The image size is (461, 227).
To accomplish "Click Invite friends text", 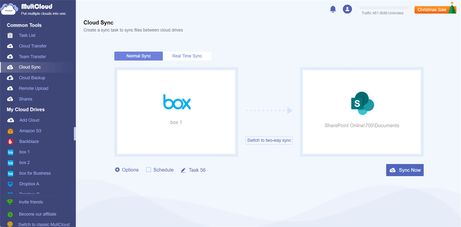I will tap(31, 202).
